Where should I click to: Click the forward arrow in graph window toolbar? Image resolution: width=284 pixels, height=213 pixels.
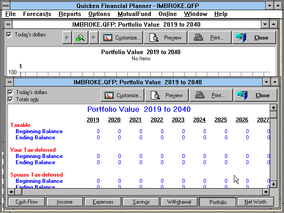(93, 38)
